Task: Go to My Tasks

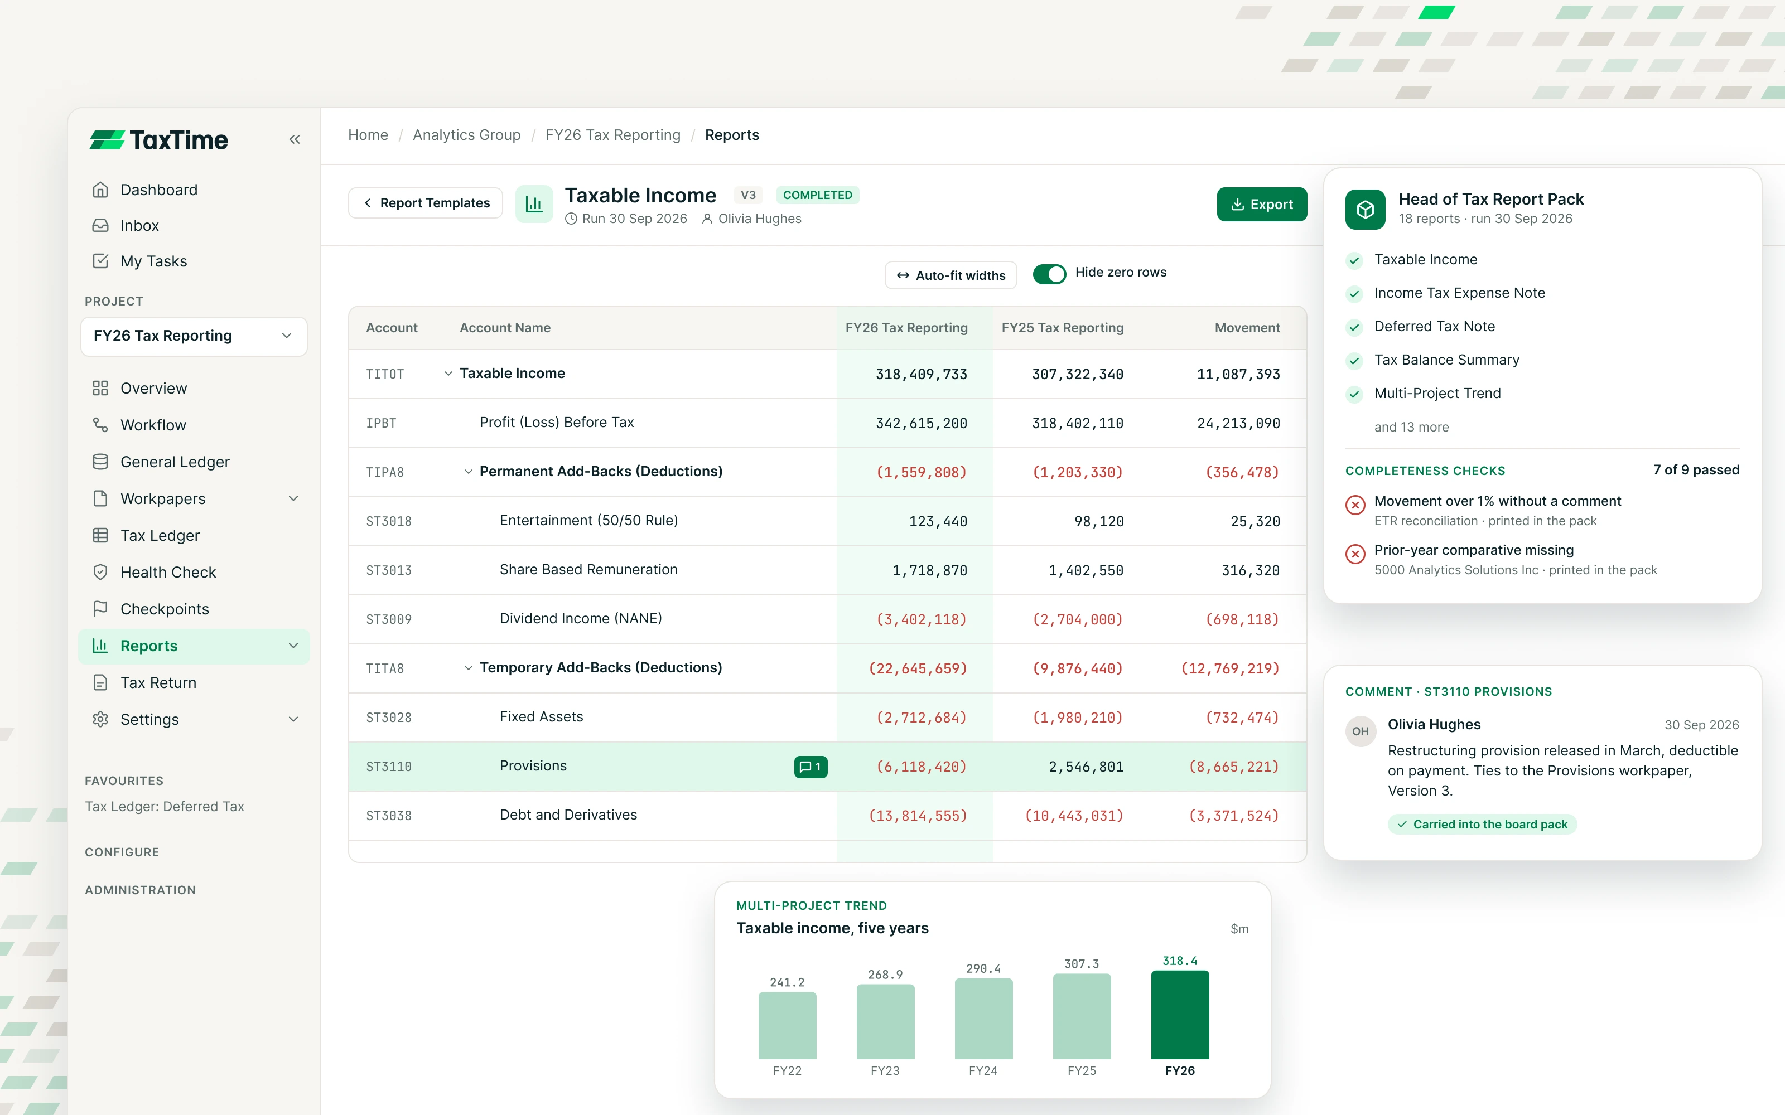Action: (x=193, y=261)
